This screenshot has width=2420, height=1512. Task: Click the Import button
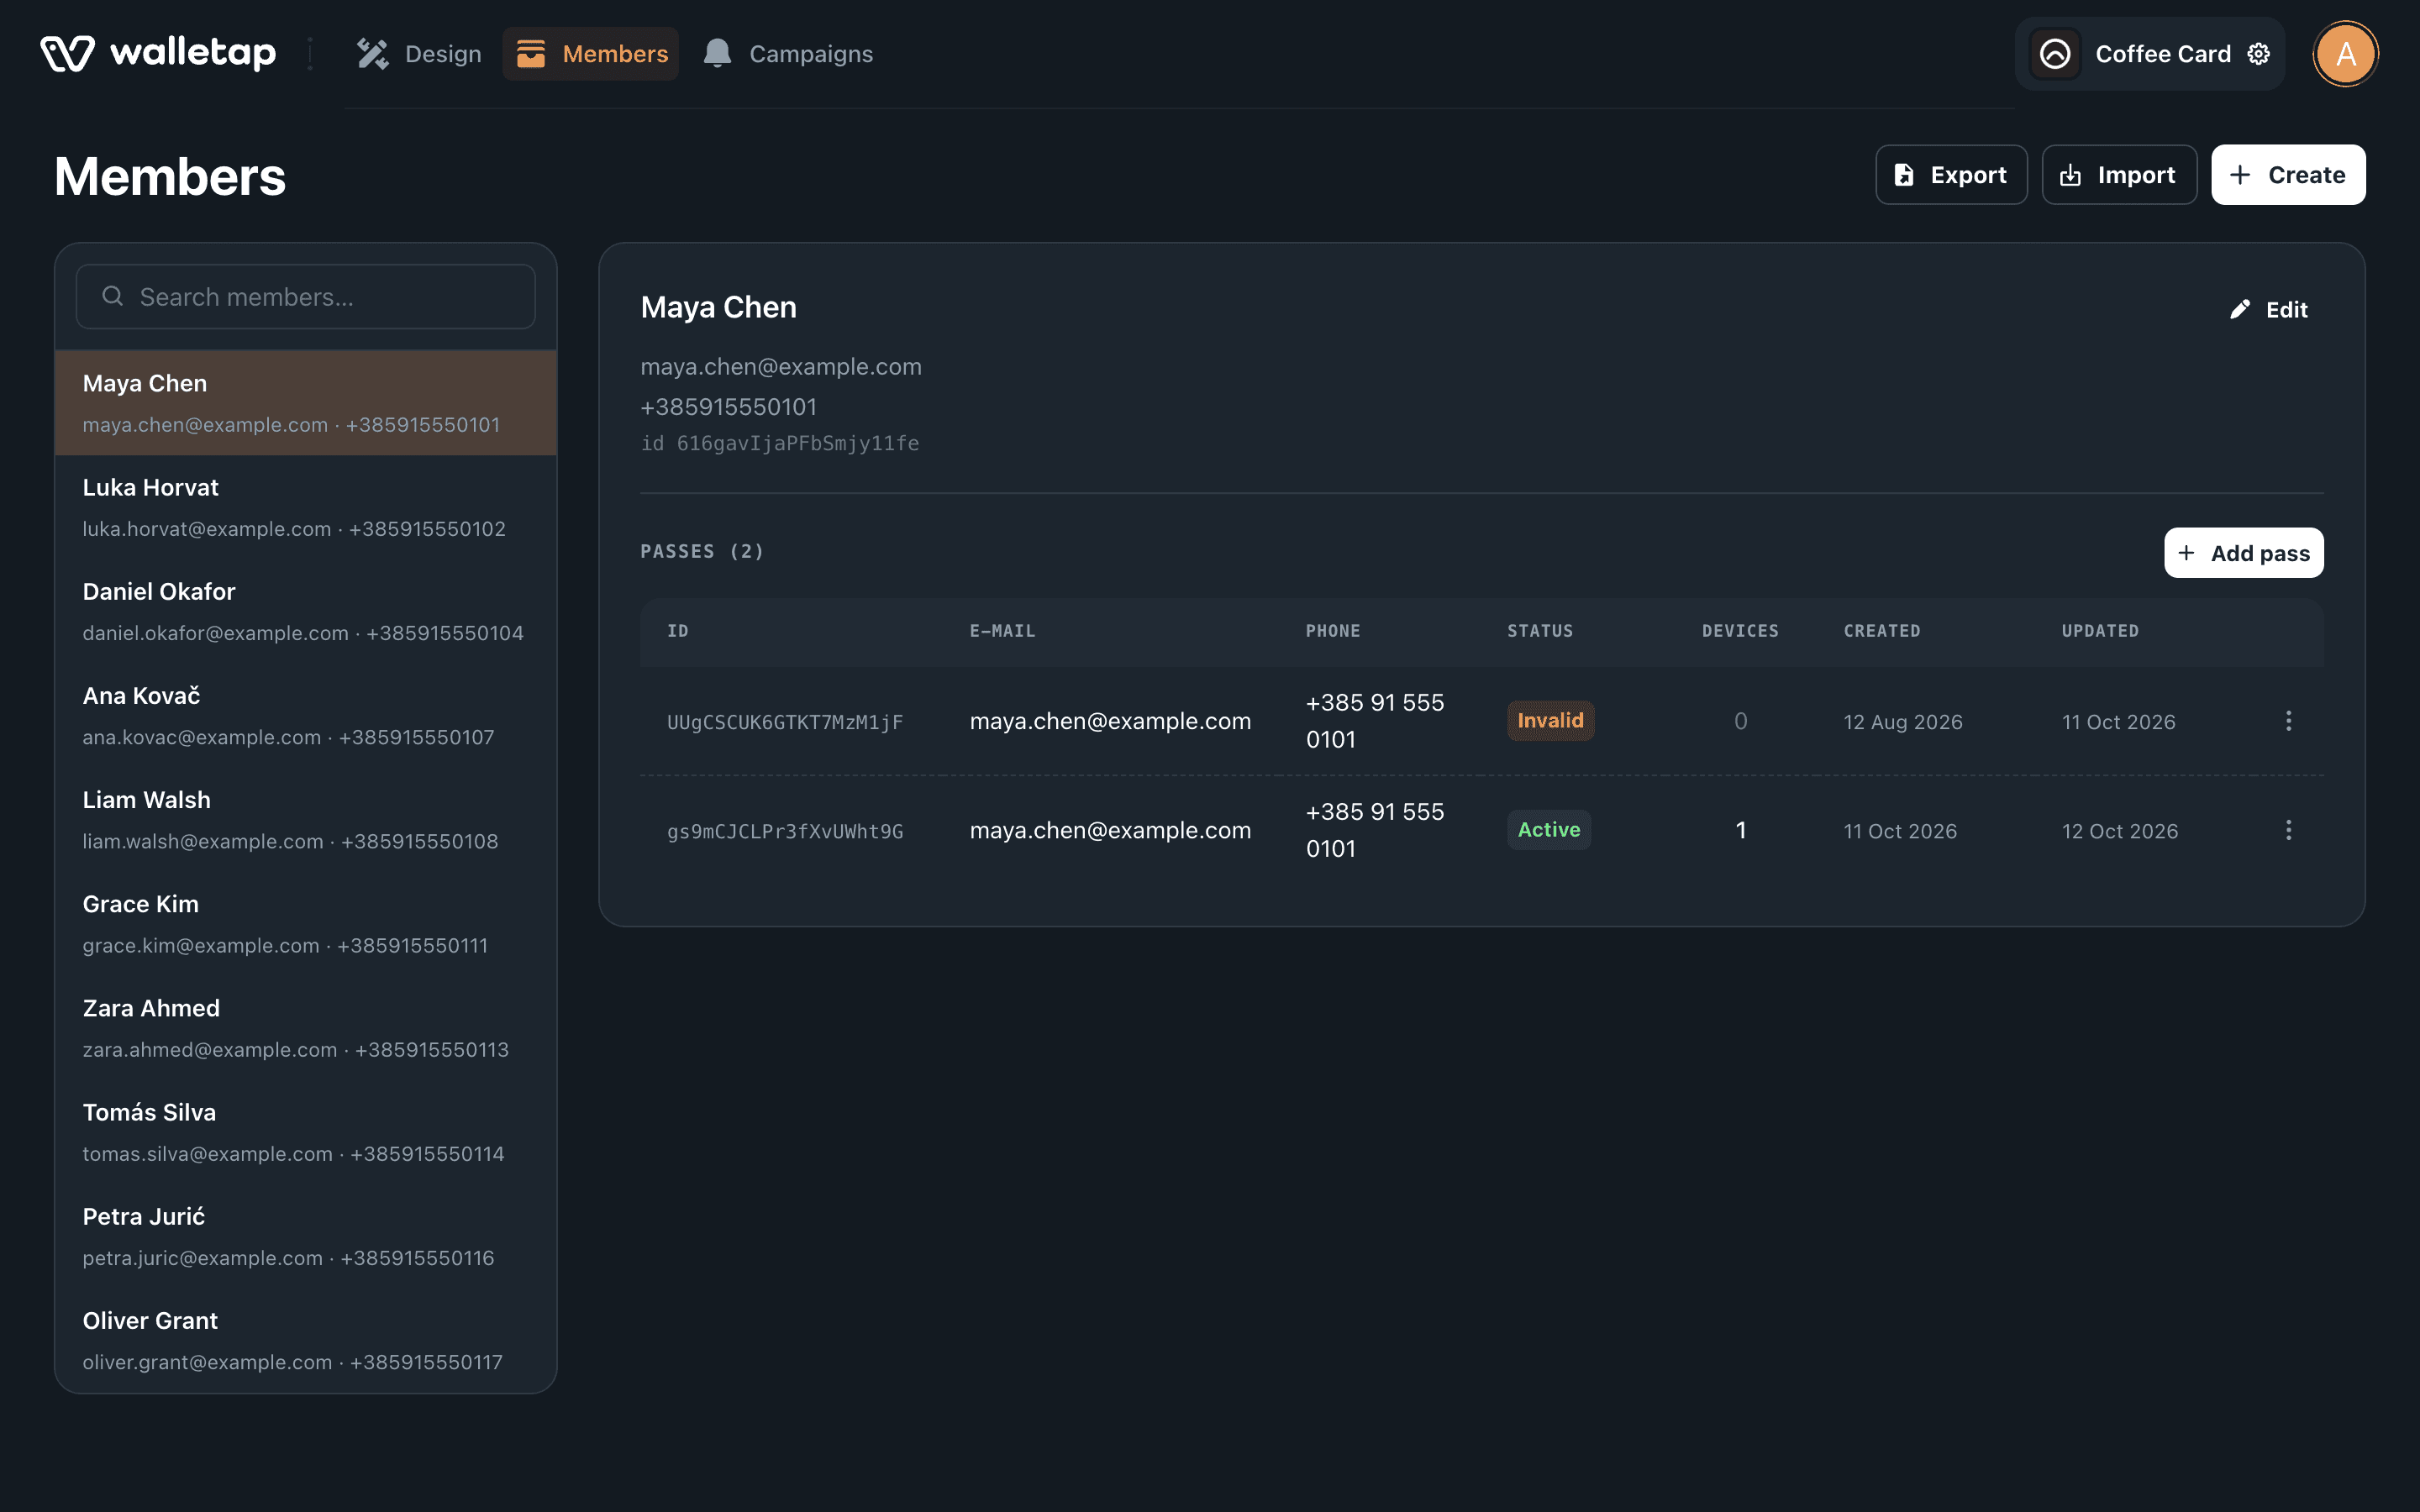(x=2119, y=175)
